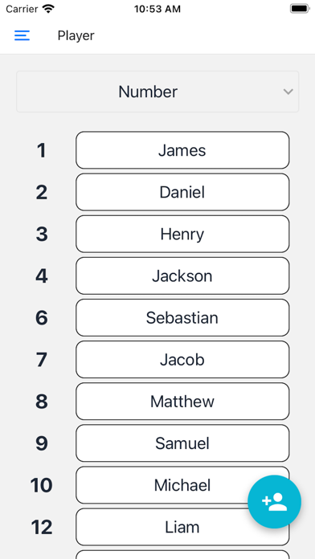Screen dimensions: 315x559
Task: Select player Daniel
Action: pyautogui.click(x=182, y=192)
